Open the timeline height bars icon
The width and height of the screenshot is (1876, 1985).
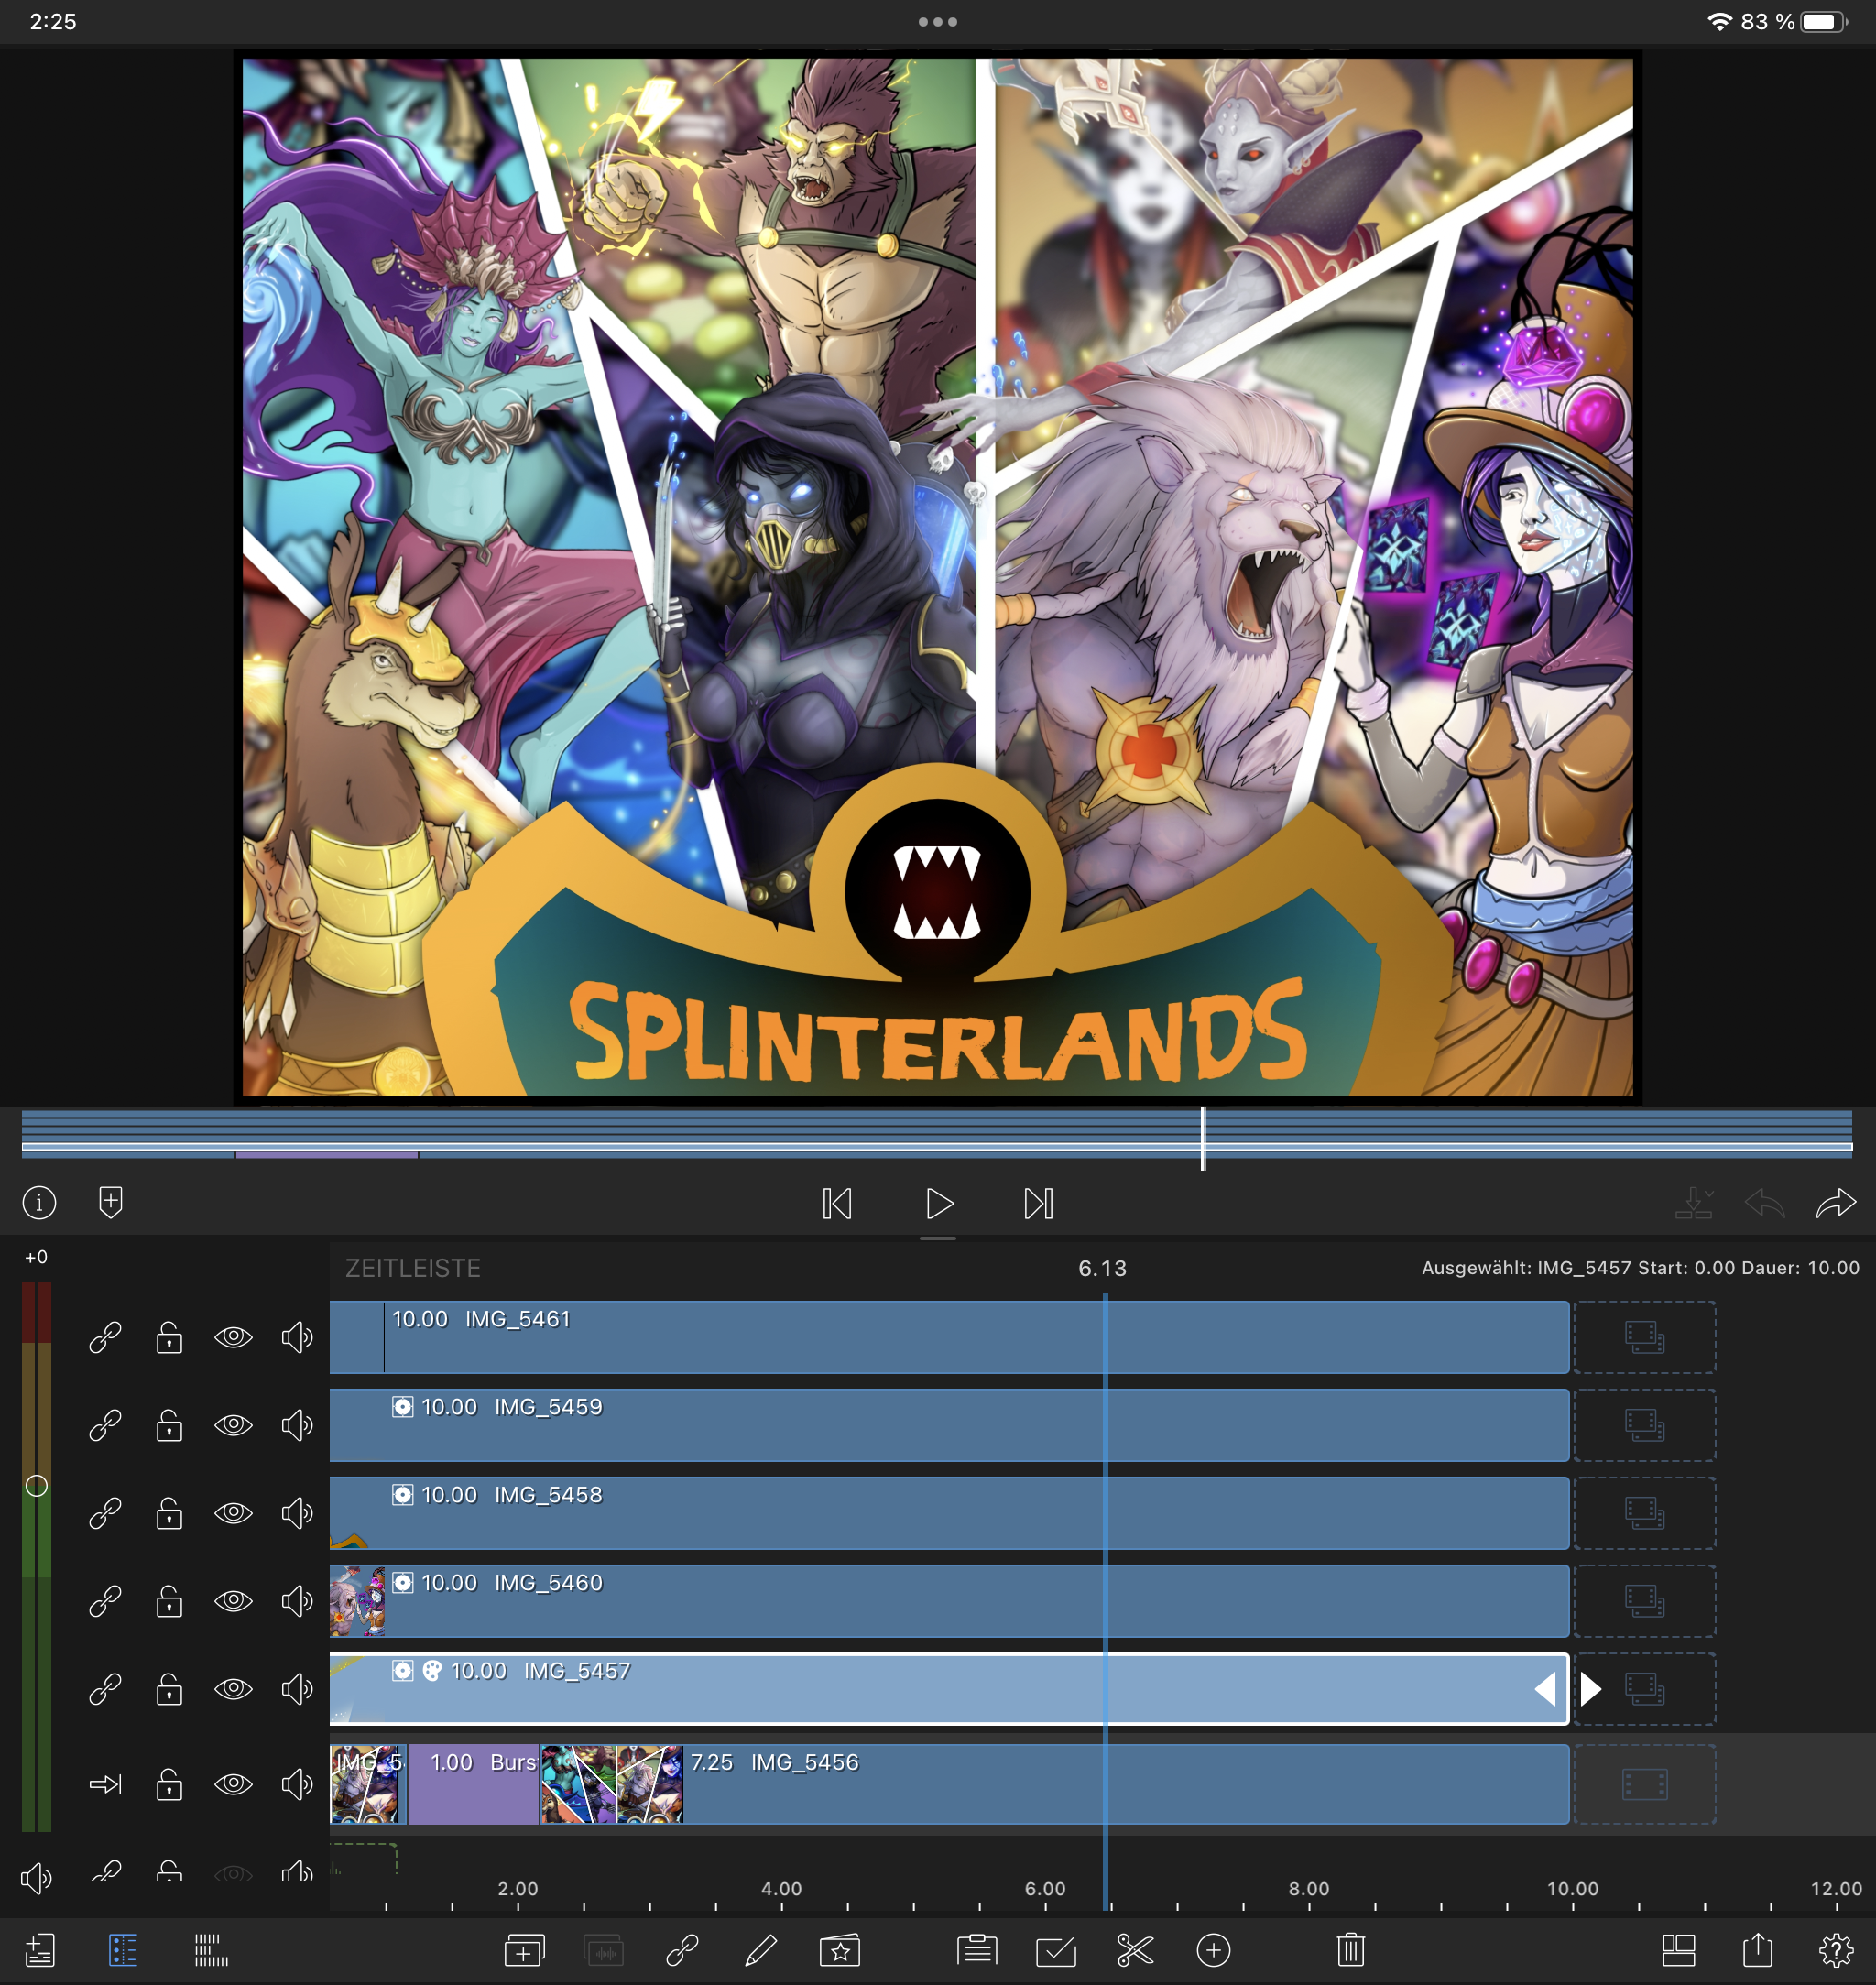click(211, 1949)
